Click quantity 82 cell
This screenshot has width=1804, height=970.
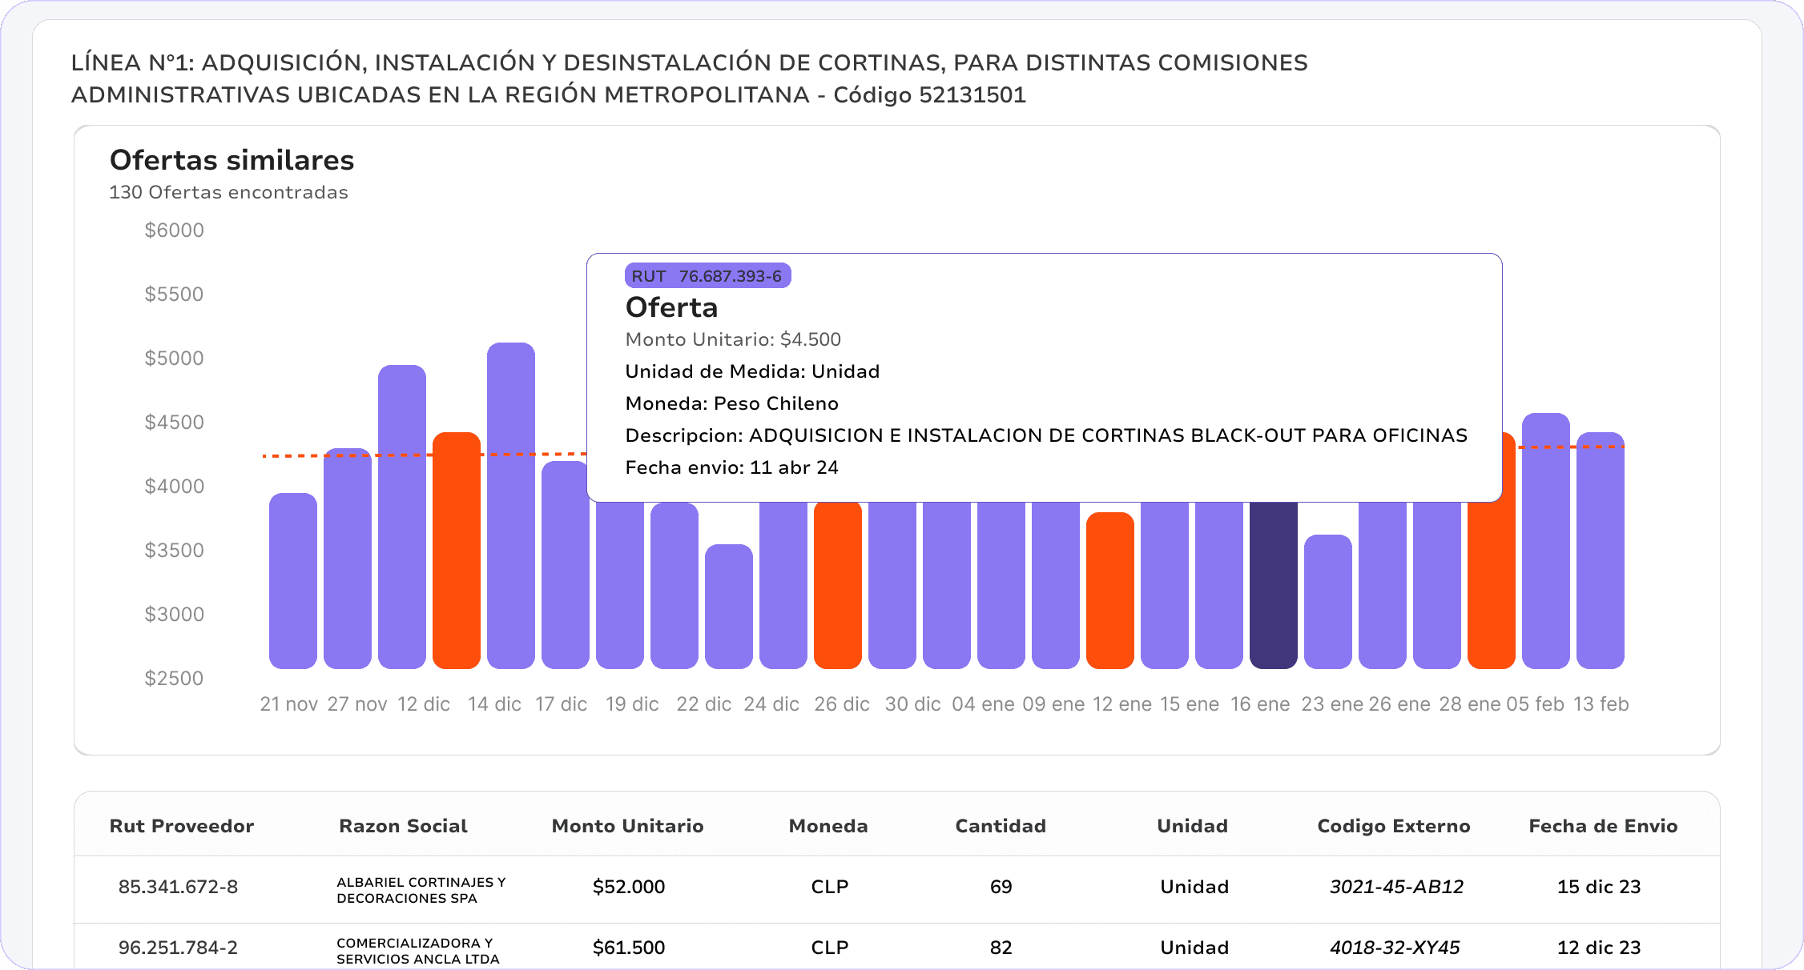(1001, 948)
